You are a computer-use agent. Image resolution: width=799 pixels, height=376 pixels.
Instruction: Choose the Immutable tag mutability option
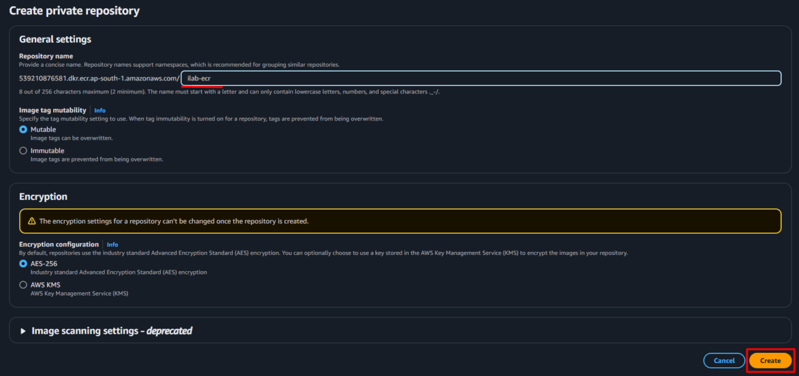tap(23, 151)
